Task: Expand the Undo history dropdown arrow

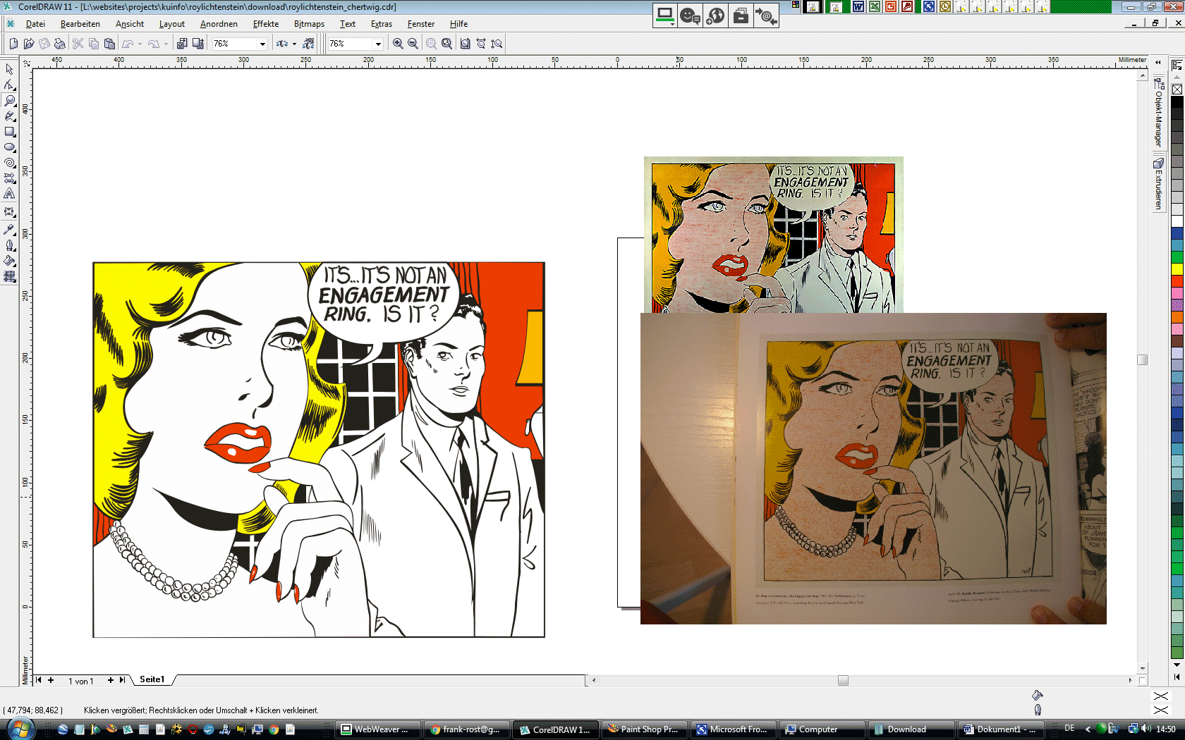Action: [x=140, y=44]
